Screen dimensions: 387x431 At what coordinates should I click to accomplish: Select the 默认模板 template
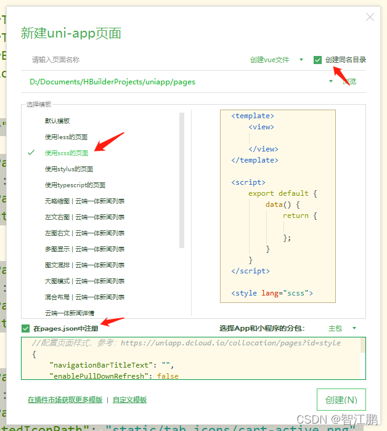[x=57, y=121]
